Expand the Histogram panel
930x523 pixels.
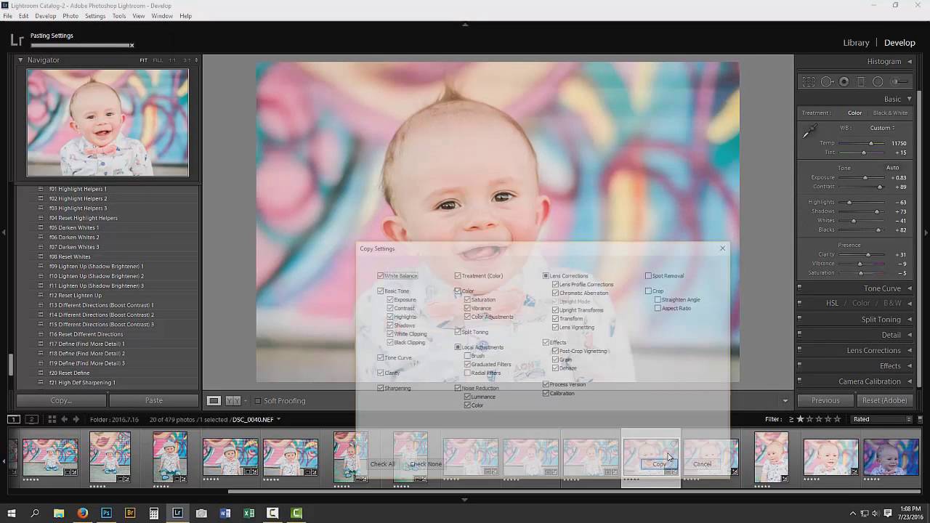point(910,62)
